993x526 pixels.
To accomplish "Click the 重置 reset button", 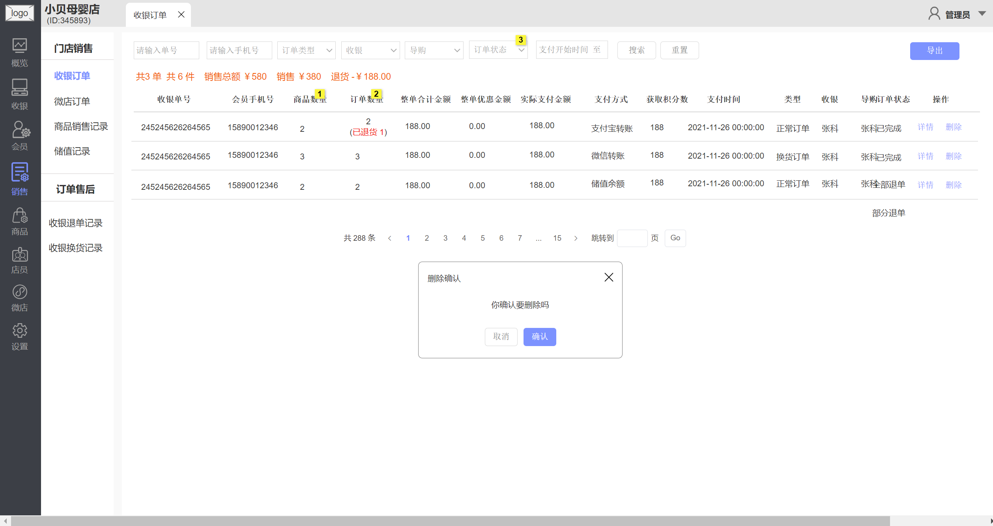I will point(680,50).
